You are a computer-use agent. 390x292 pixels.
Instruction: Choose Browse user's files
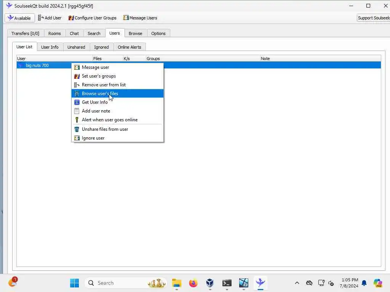point(117,94)
